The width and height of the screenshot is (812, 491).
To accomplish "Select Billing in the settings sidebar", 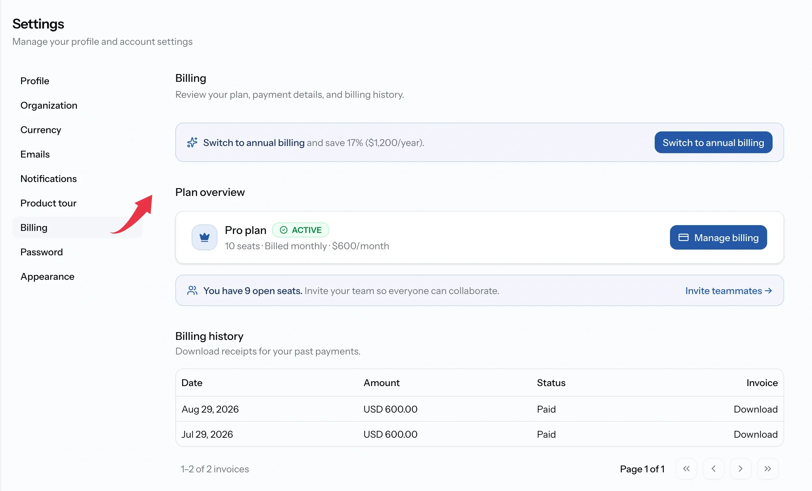I will [77, 228].
